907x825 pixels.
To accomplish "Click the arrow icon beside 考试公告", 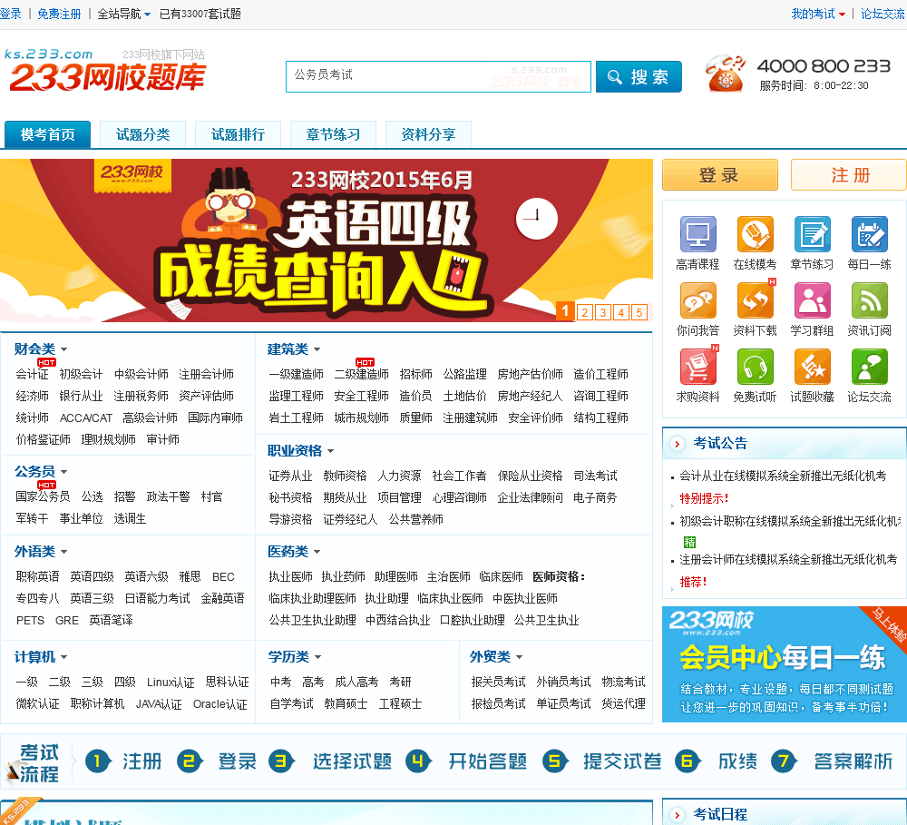I will click(x=677, y=444).
